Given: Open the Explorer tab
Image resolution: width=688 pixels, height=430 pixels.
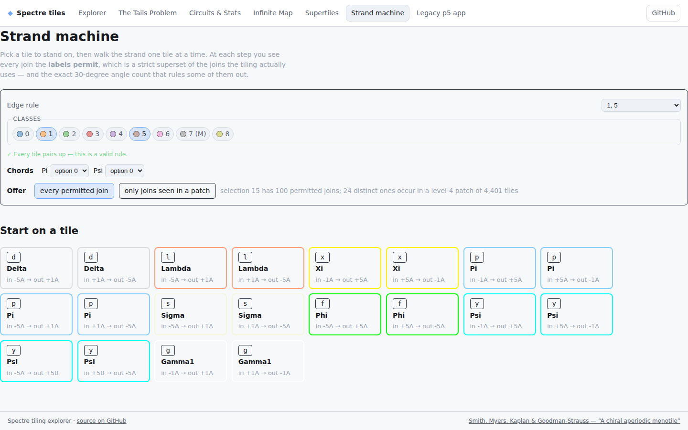Looking at the screenshot, I should (x=92, y=13).
